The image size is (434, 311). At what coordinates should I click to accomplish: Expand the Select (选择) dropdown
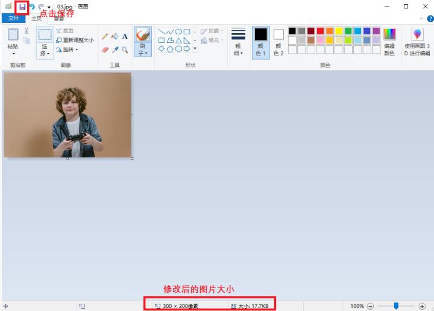click(x=44, y=53)
